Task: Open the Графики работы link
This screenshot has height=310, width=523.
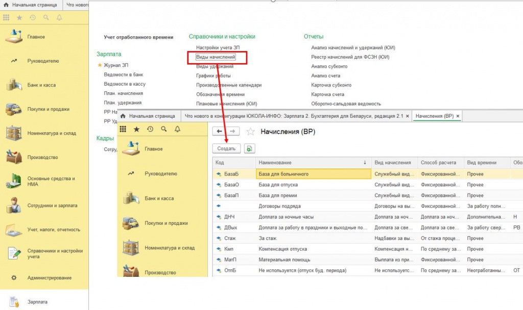Action: point(213,76)
